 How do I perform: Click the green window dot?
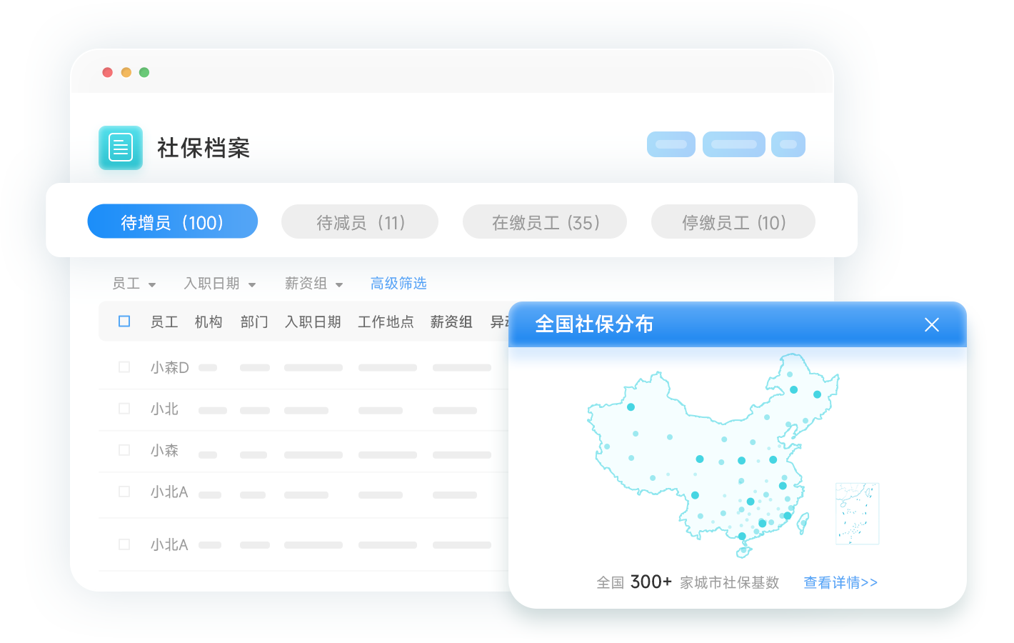[144, 72]
